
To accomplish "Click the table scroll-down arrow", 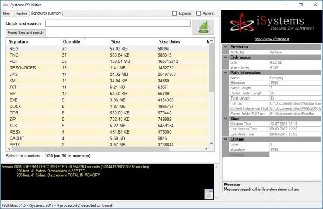I will (212, 143).
